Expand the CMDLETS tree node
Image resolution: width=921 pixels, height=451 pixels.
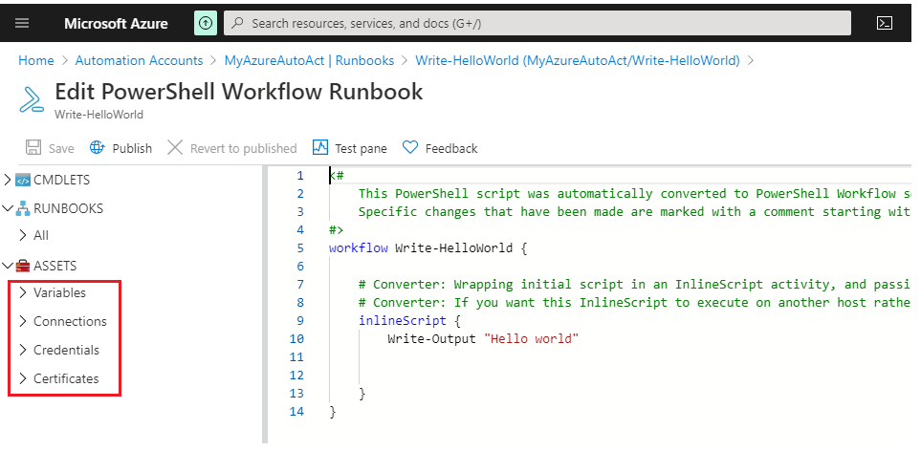pos(8,180)
